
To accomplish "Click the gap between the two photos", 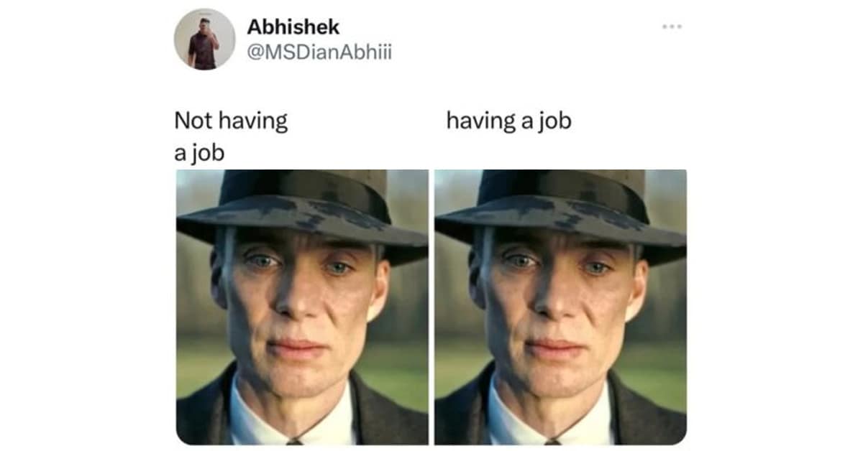I will (x=431, y=307).
